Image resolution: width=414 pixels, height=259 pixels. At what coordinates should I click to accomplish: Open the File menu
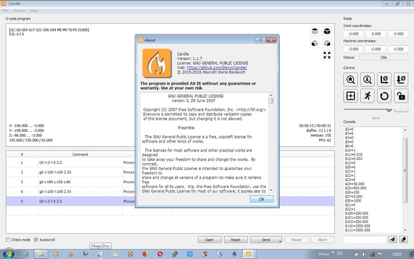[5, 11]
